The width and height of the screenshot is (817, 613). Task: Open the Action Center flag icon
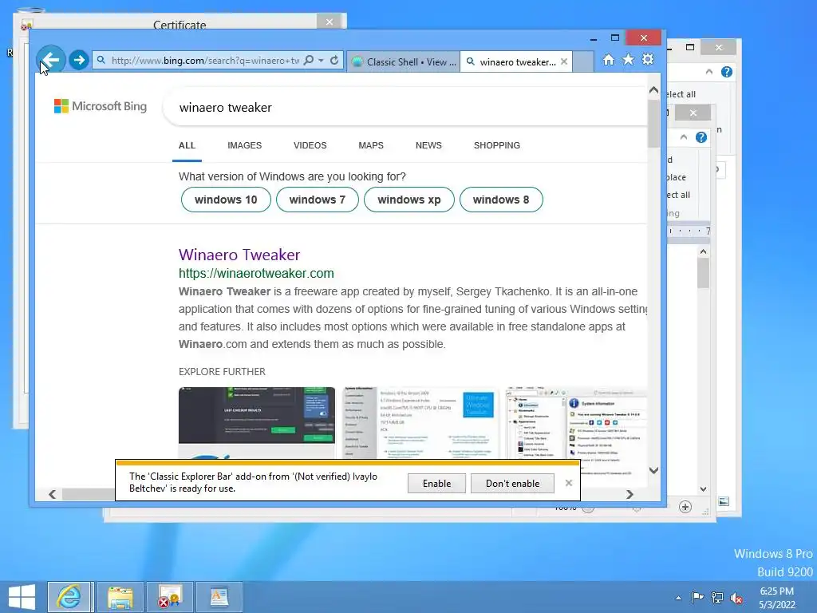697,597
